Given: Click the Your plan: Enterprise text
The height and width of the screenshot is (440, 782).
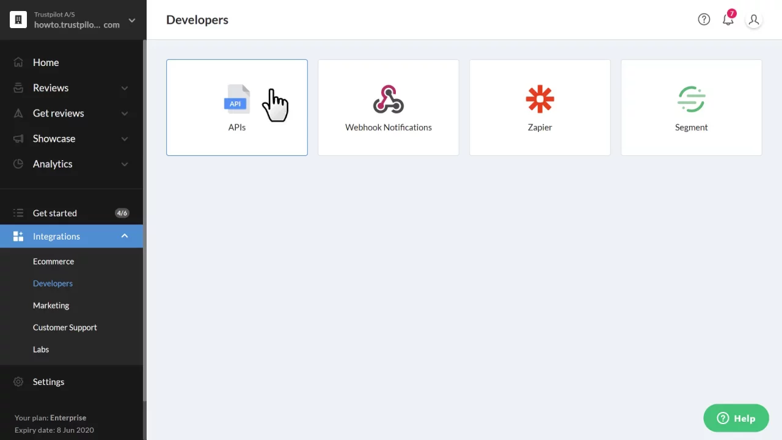Looking at the screenshot, I should [x=50, y=418].
